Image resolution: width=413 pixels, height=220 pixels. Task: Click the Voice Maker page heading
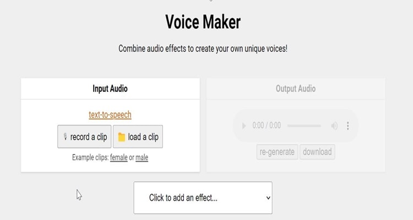(x=203, y=22)
